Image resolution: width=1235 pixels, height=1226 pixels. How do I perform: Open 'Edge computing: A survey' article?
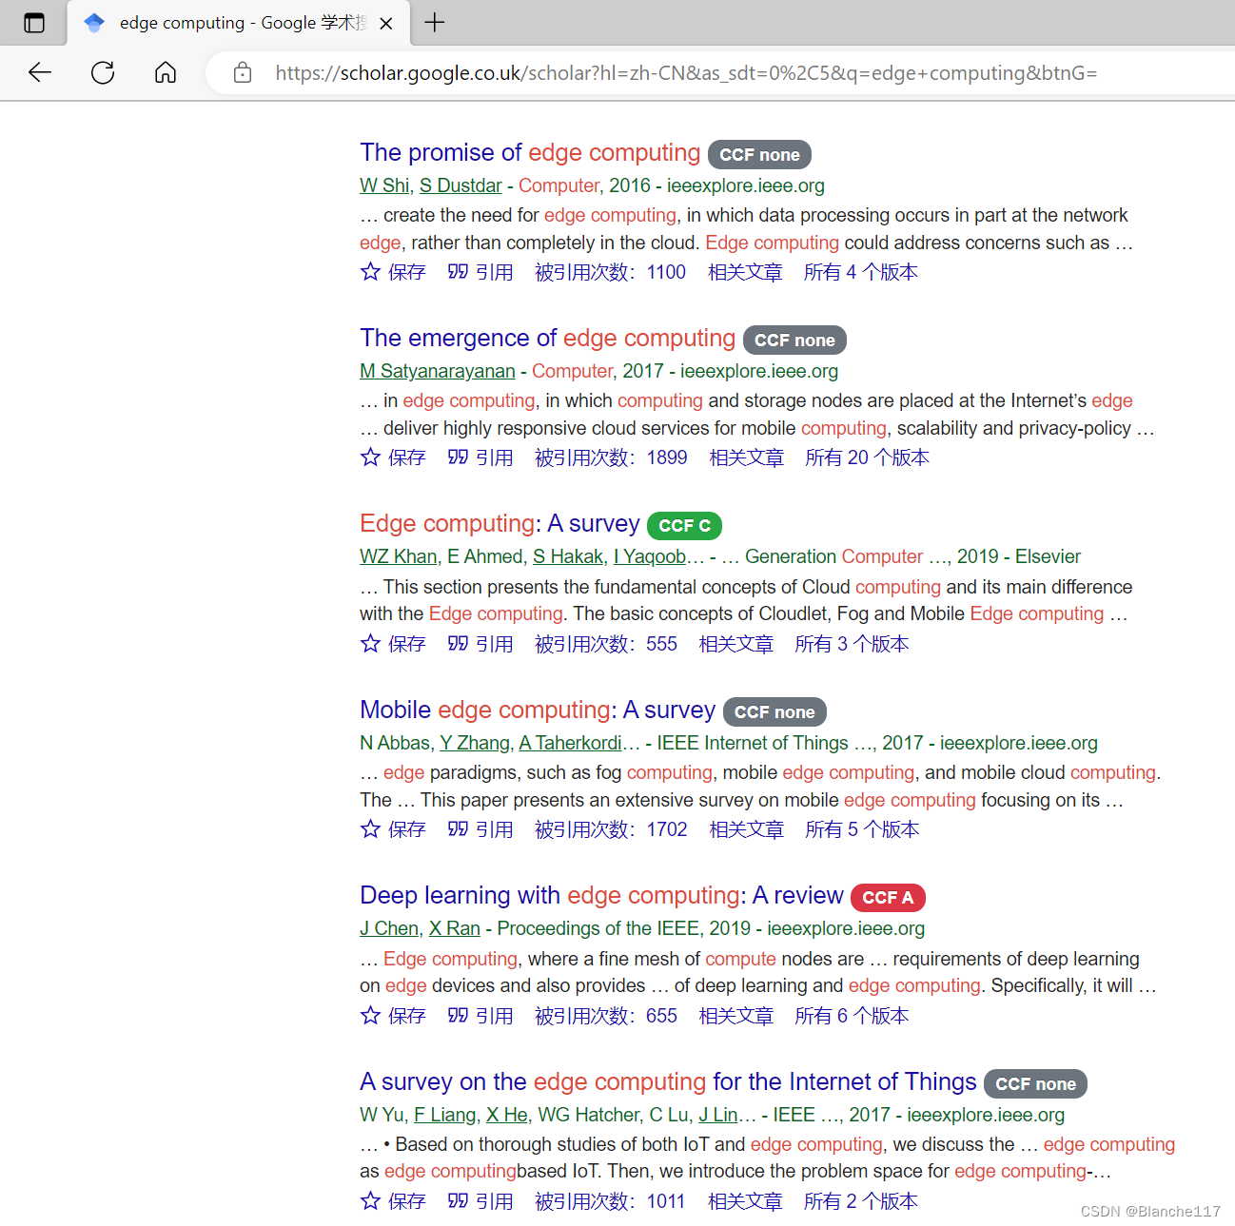pyautogui.click(x=500, y=523)
